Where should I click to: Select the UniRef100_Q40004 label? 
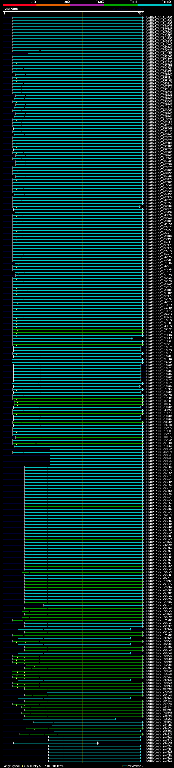pos(159,545)
